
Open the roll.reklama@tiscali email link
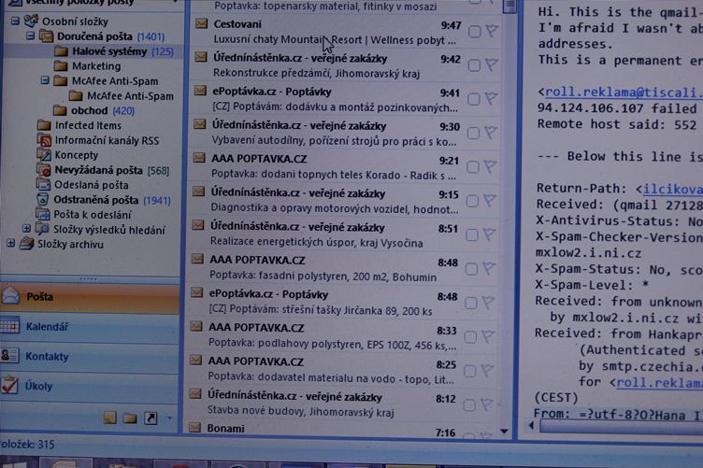pos(624,92)
